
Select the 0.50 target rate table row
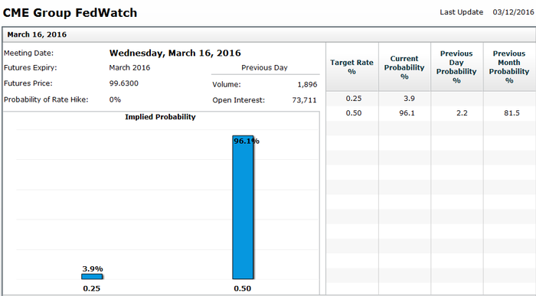pyautogui.click(x=431, y=113)
